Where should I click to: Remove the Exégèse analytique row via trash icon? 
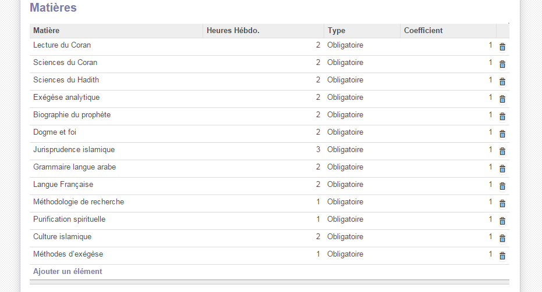click(x=502, y=99)
